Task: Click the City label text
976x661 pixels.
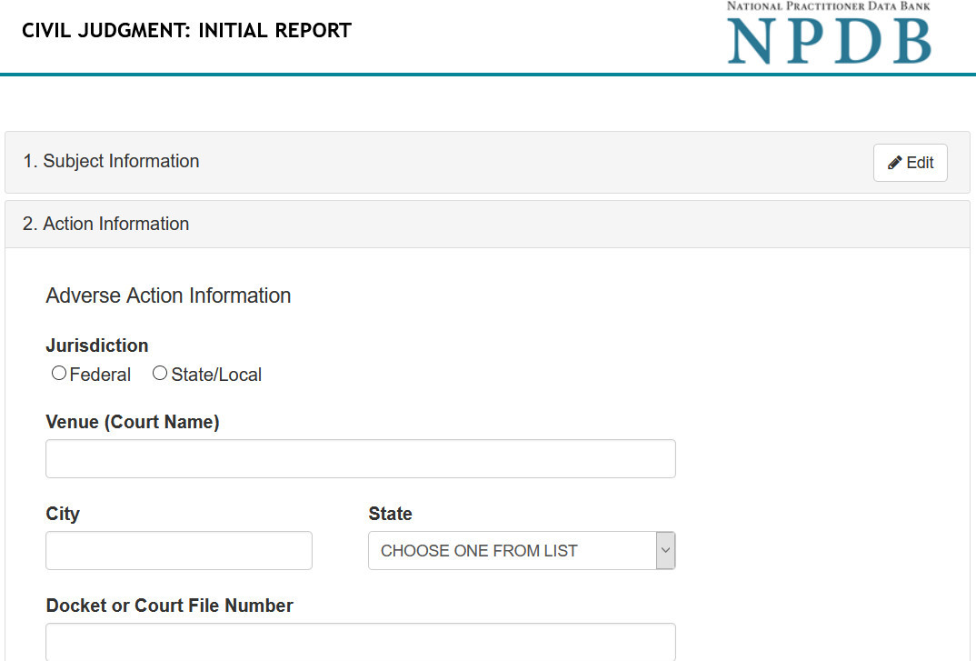Action: pos(63,514)
